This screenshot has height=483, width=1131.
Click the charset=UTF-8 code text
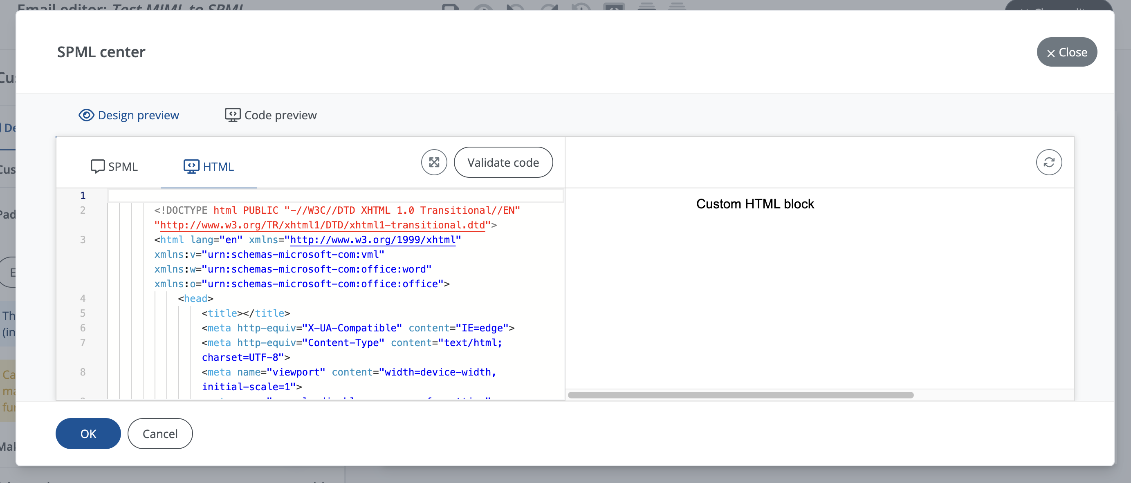coord(246,358)
